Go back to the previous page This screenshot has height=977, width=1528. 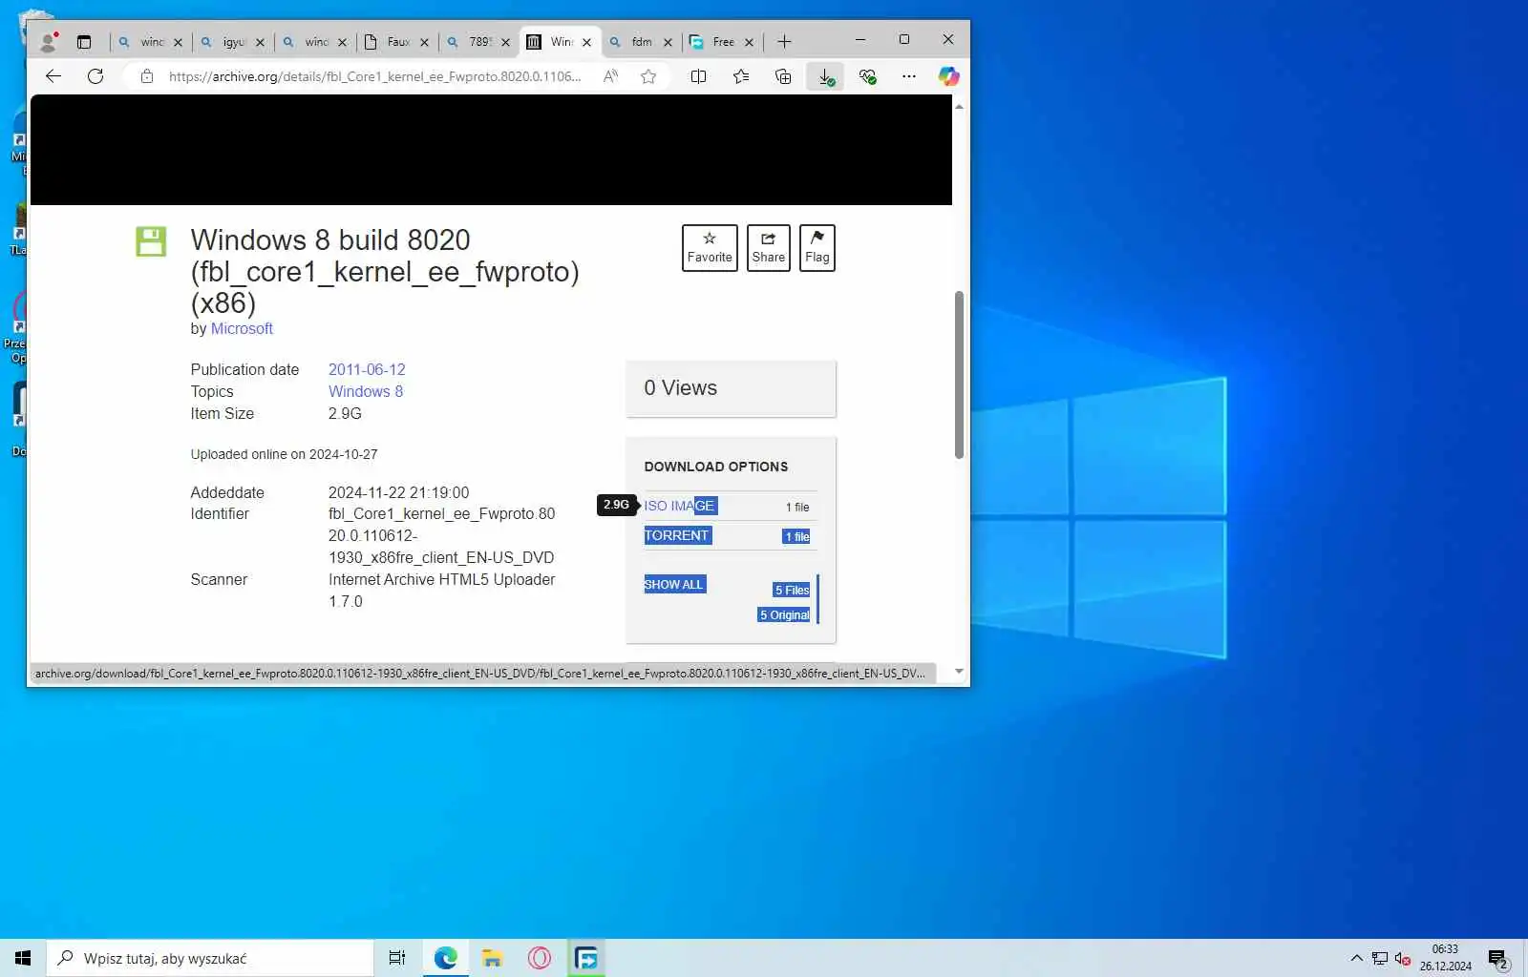(53, 76)
